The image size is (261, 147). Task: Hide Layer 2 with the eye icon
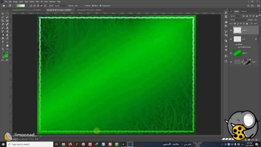pyautogui.click(x=231, y=53)
